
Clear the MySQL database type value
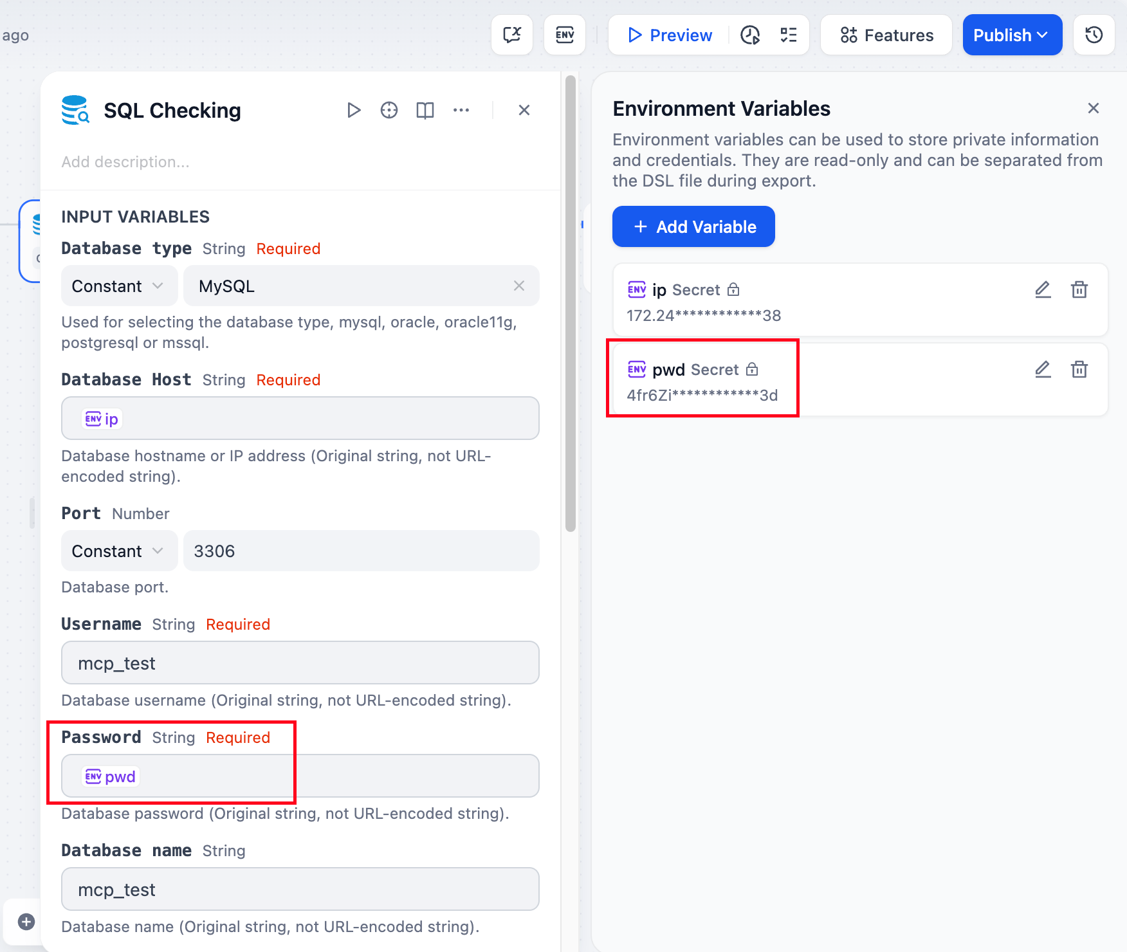coord(518,286)
